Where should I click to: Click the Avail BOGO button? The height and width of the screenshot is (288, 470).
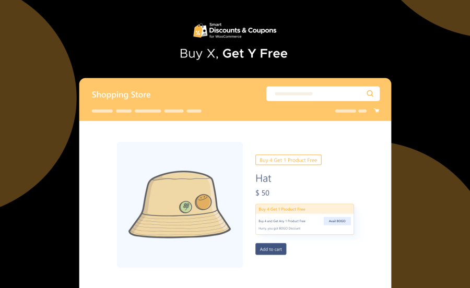pyautogui.click(x=337, y=221)
